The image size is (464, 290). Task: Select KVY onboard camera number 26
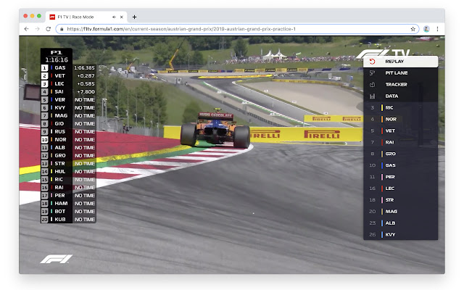(401, 235)
